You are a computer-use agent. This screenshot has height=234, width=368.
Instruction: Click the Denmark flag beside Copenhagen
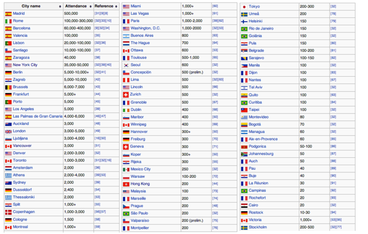click(8, 212)
